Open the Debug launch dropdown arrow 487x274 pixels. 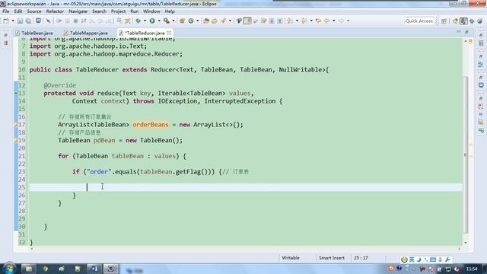tap(145, 21)
